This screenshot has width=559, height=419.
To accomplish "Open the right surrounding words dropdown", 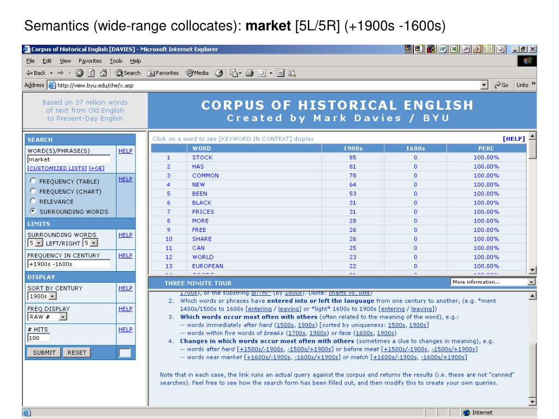I will [x=94, y=243].
